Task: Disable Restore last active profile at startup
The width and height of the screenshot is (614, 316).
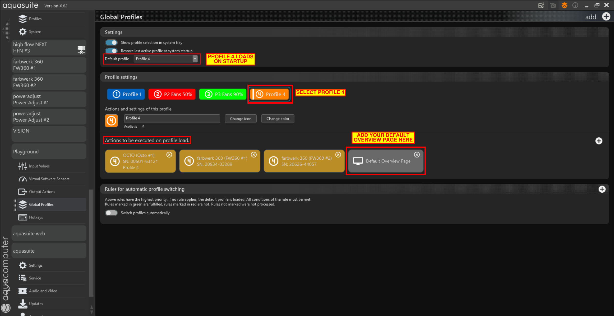Action: (111, 51)
